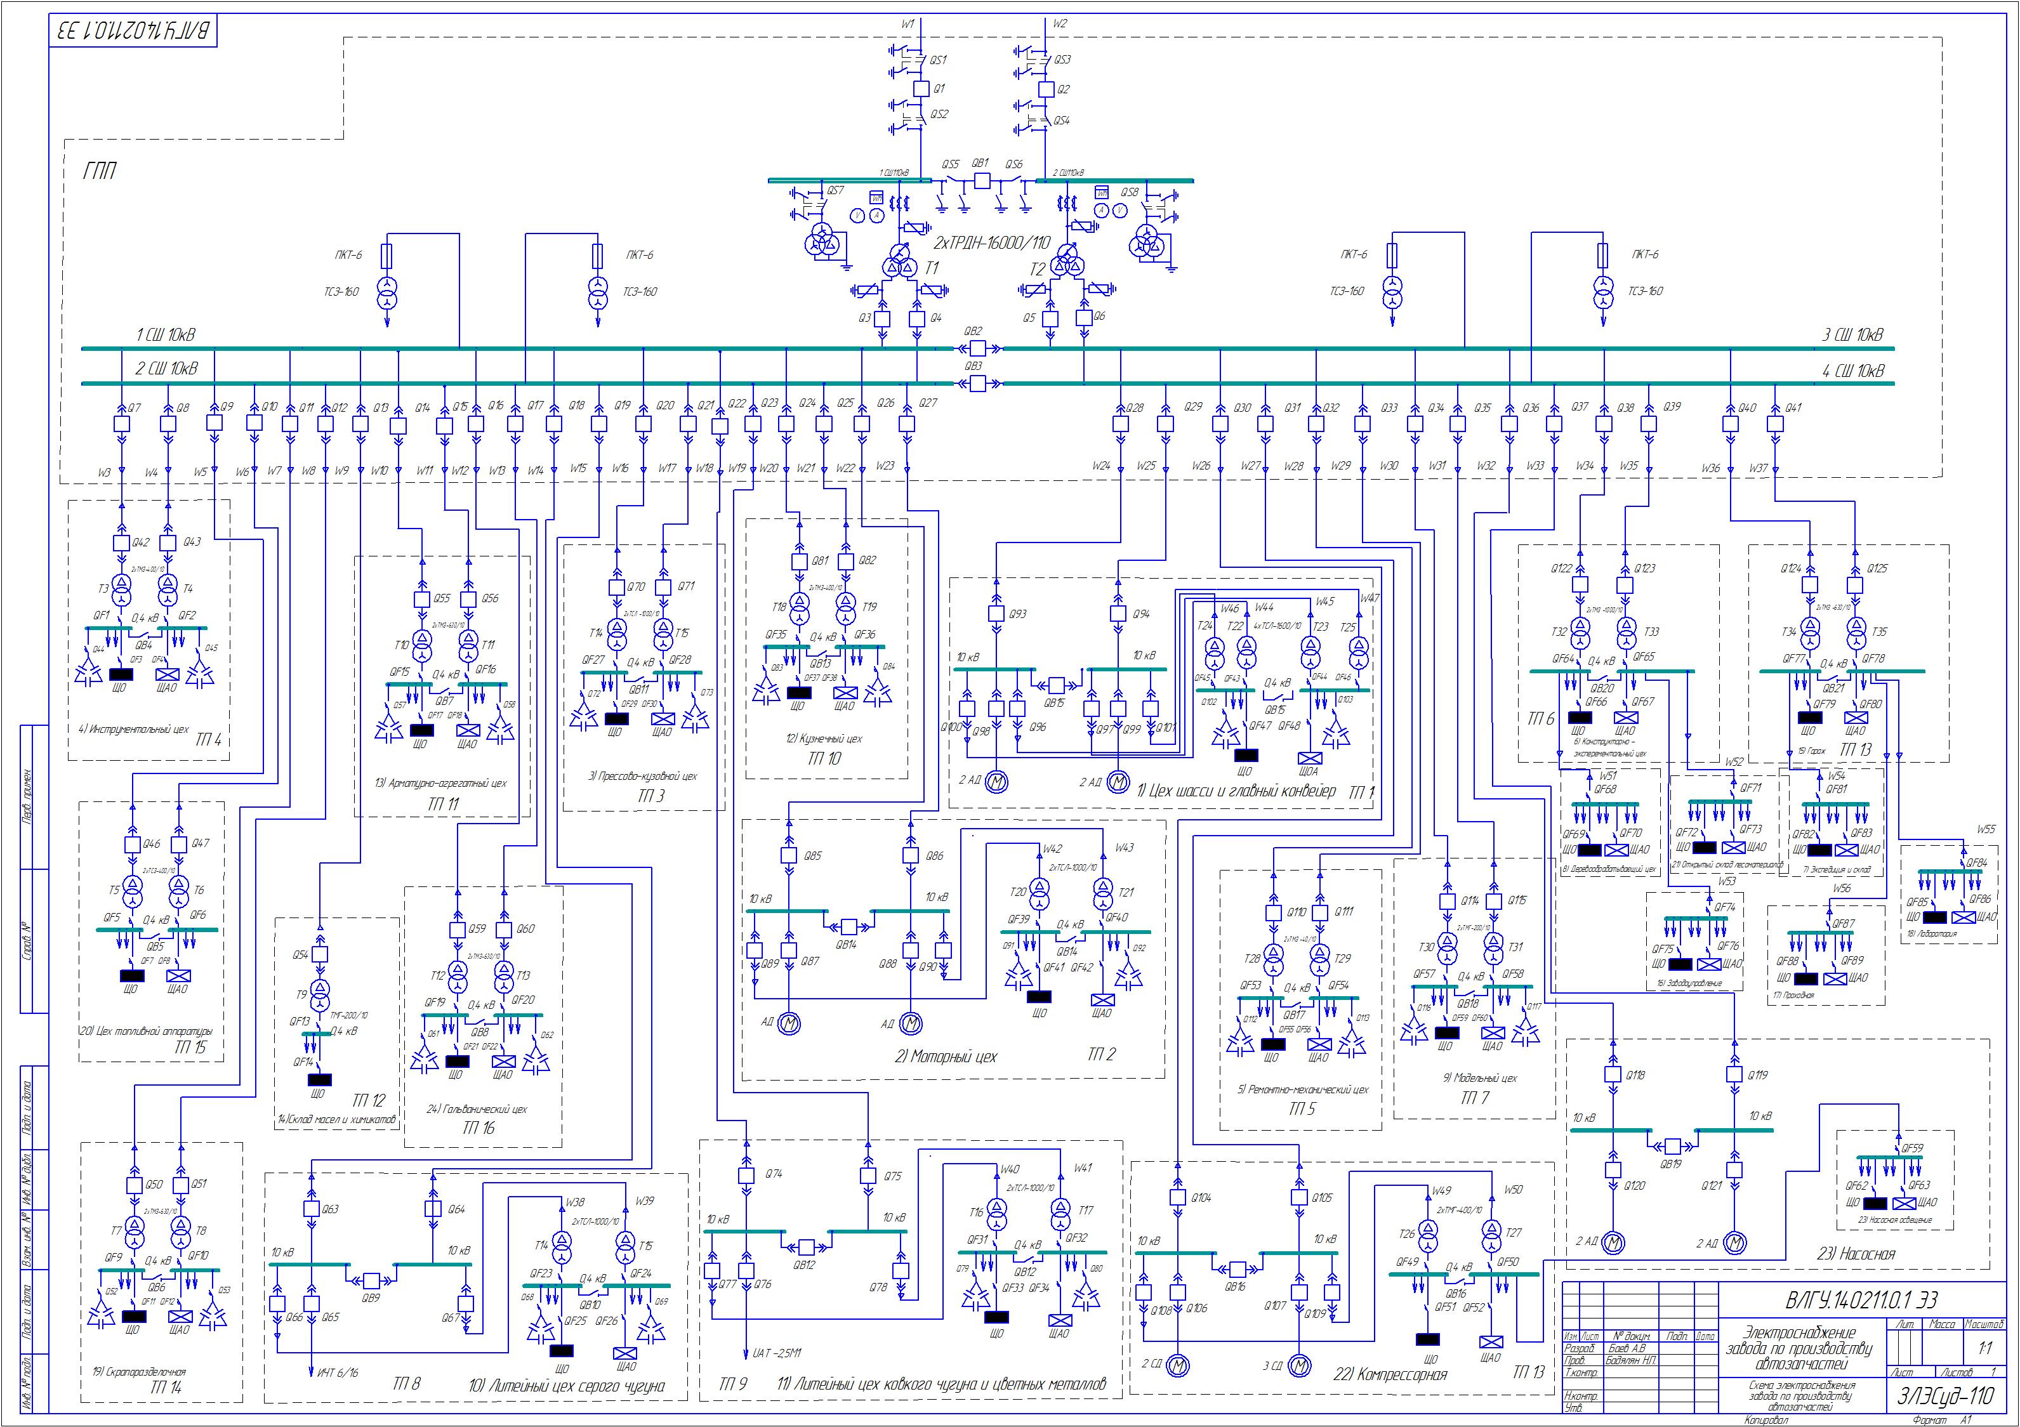Click the 2 СД synchronous motor symbol

[x=1177, y=1365]
